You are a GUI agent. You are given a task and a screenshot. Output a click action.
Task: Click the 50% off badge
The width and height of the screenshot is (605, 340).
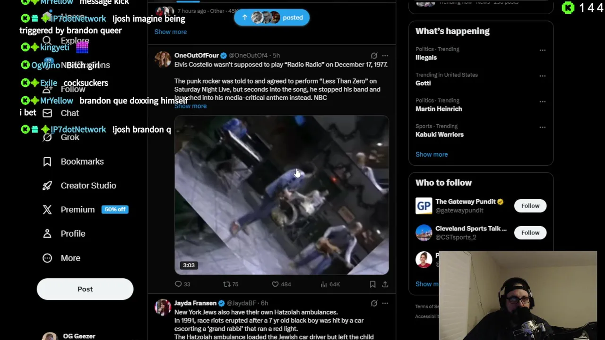tap(115, 209)
